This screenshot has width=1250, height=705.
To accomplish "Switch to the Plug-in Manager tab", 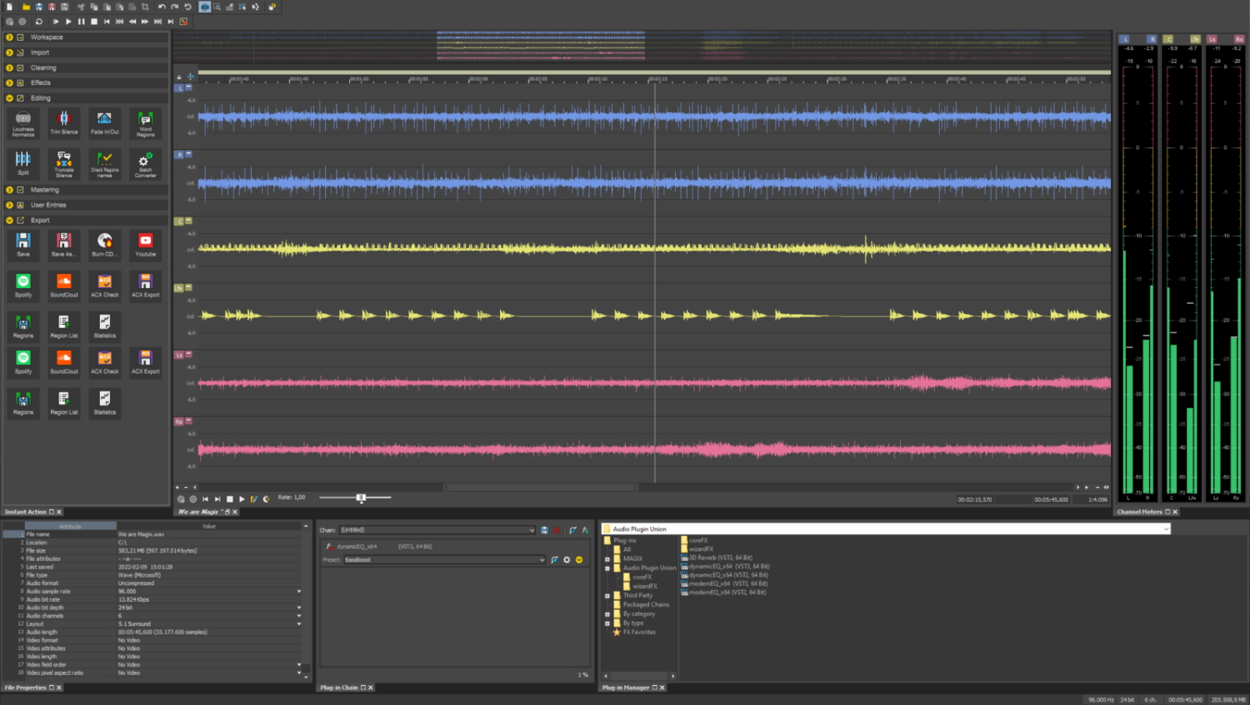I will click(x=626, y=688).
